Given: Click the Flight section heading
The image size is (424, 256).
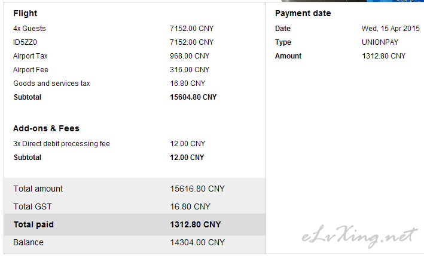Looking at the screenshot, I should [25, 13].
